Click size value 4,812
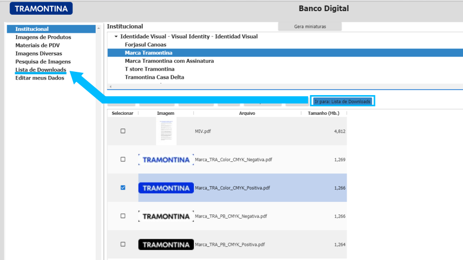Screen dimensions: 463x260 [x=340, y=132]
